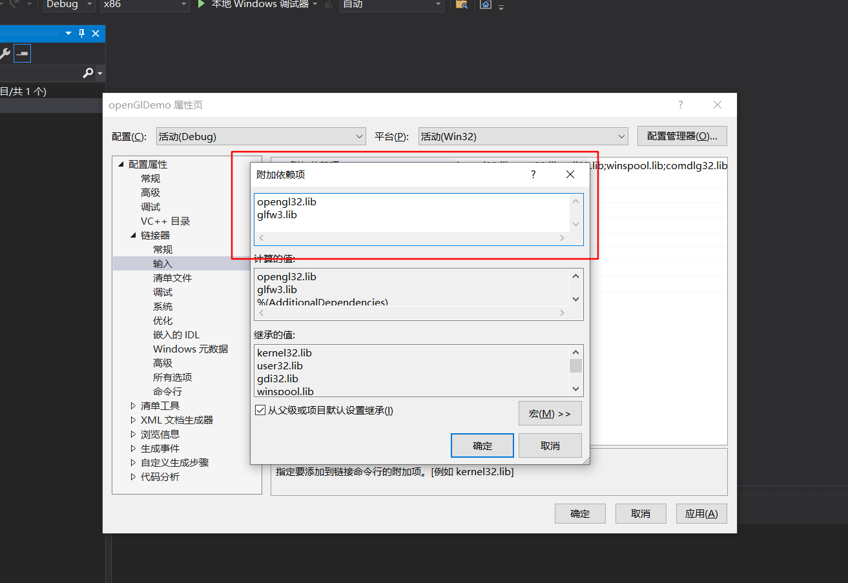Open the wrench properties icon in Solution Explorer
848x583 pixels.
(x=5, y=54)
